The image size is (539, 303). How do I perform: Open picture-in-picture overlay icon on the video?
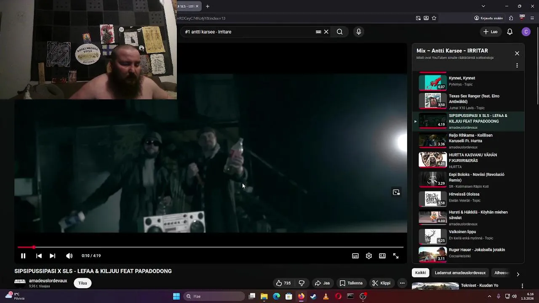pos(396,192)
